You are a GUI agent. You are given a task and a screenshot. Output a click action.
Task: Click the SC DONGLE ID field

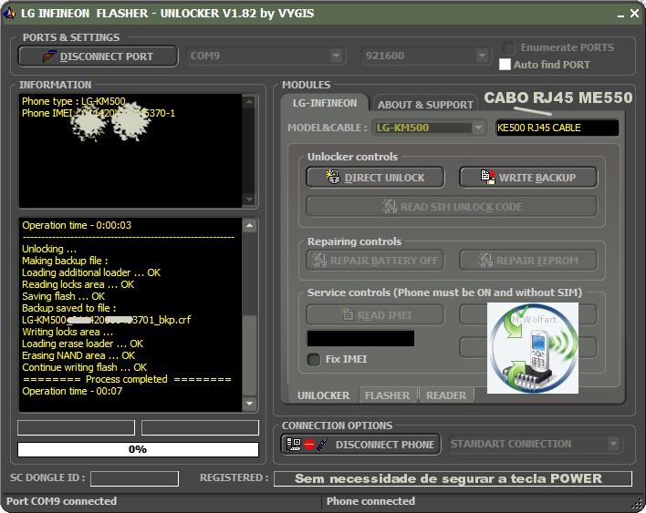pos(134,478)
